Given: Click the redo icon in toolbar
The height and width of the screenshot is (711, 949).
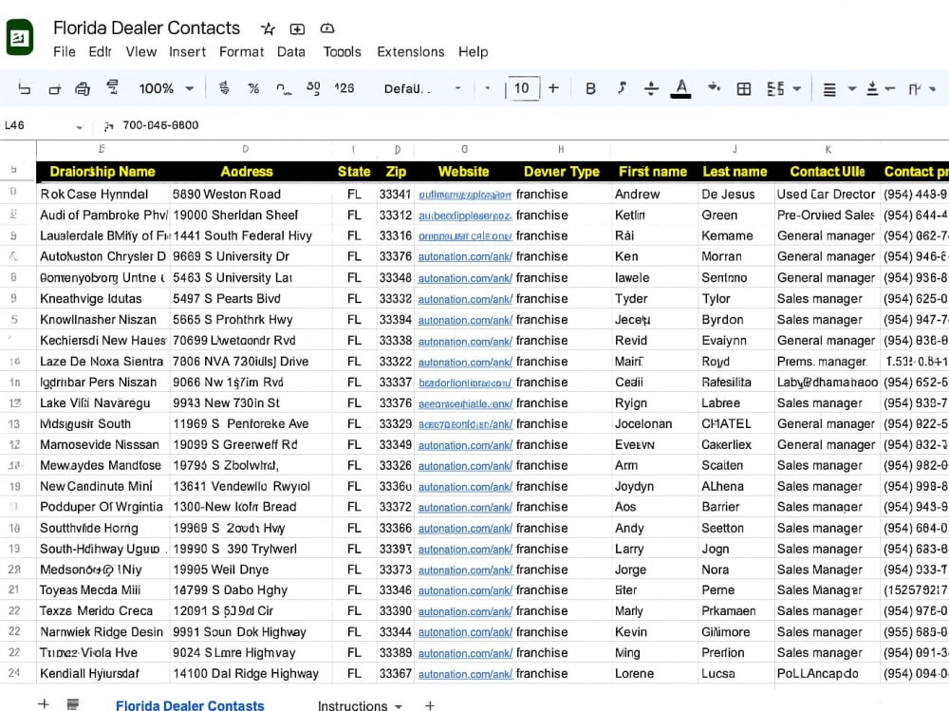Looking at the screenshot, I should (x=54, y=89).
